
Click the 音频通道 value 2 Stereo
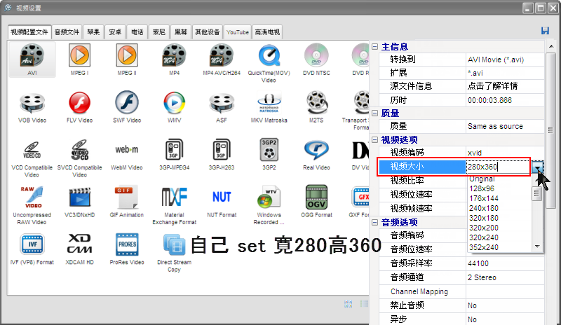(x=482, y=277)
